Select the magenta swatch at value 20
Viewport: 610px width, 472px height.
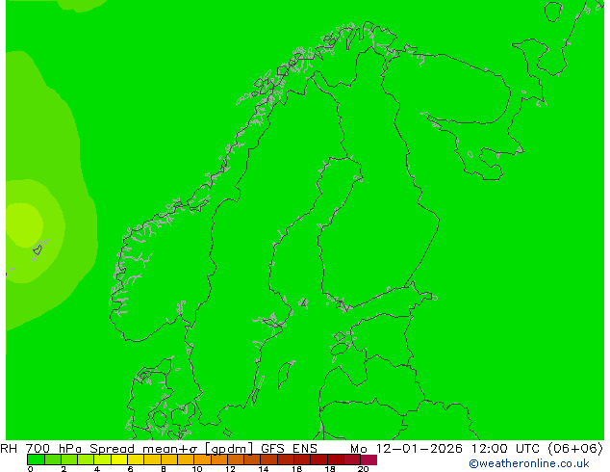(x=369, y=459)
